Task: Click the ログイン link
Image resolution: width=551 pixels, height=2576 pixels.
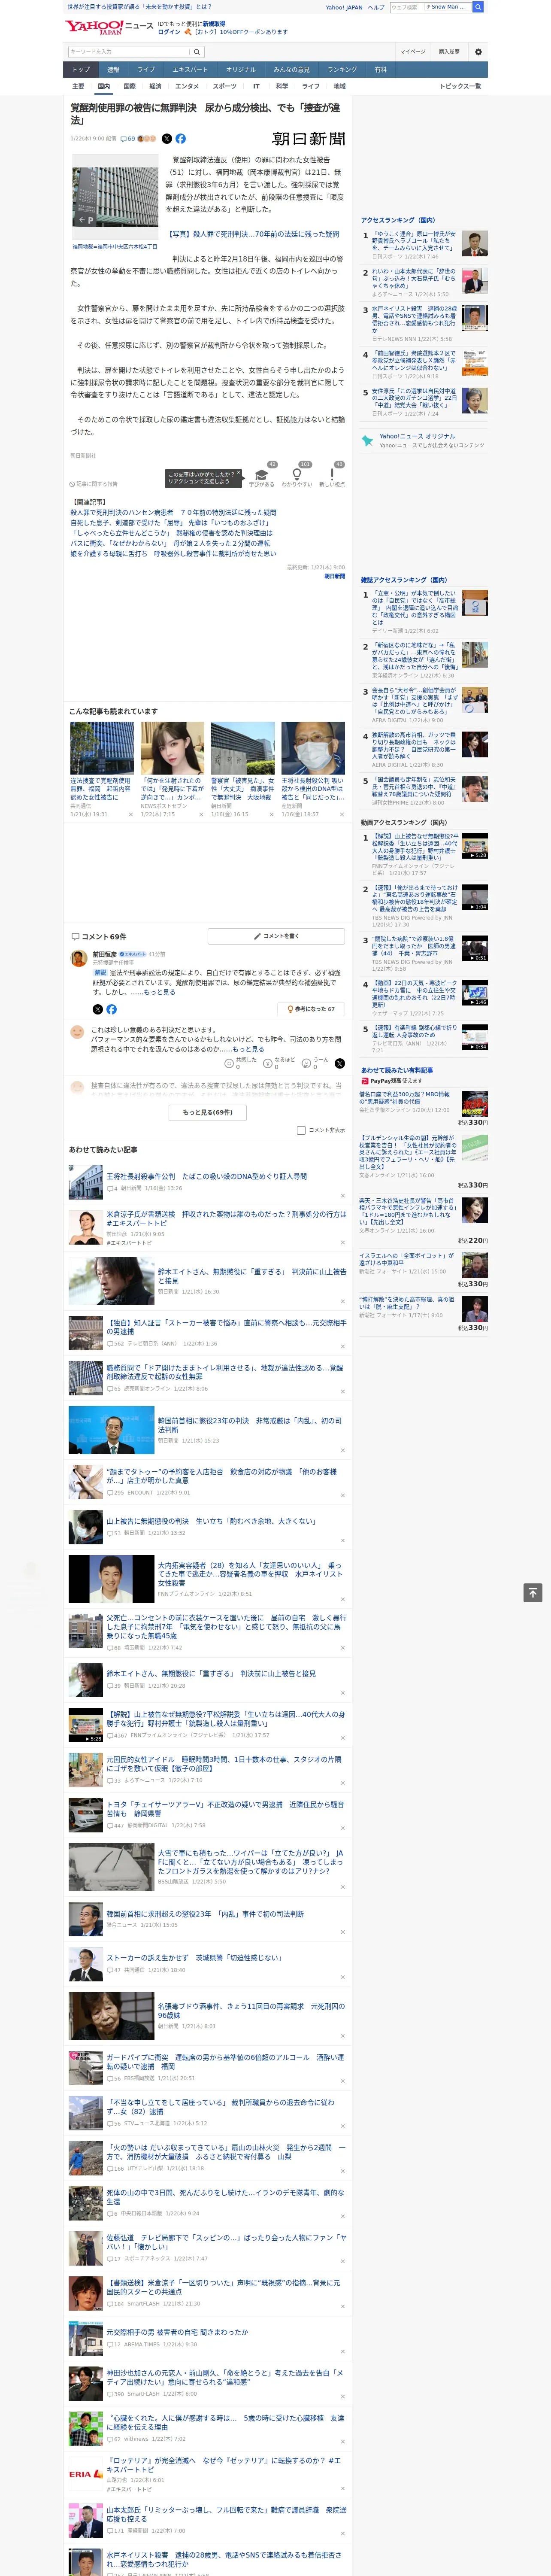Action: click(x=169, y=32)
